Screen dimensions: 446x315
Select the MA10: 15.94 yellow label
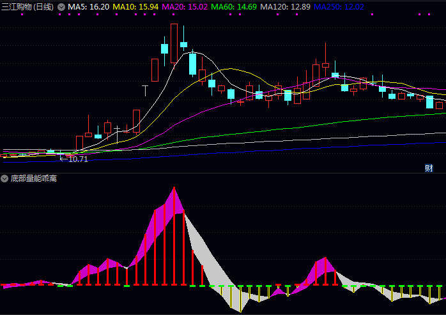[135, 6]
